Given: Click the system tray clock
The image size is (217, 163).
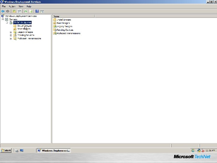Looking at the screenshot, I should pyautogui.click(x=210, y=150).
